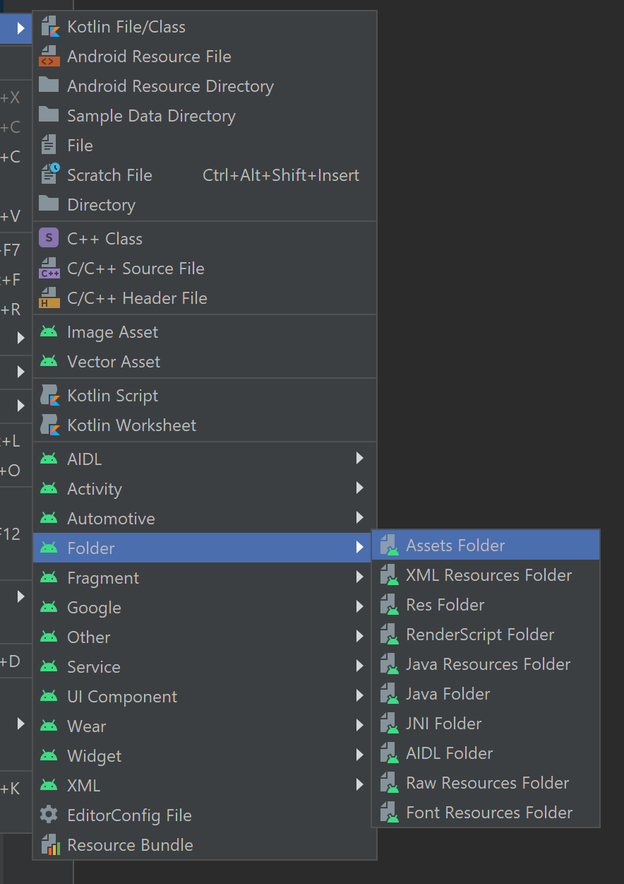624x884 pixels.
Task: Expand the Activity submenu
Action: pos(360,488)
